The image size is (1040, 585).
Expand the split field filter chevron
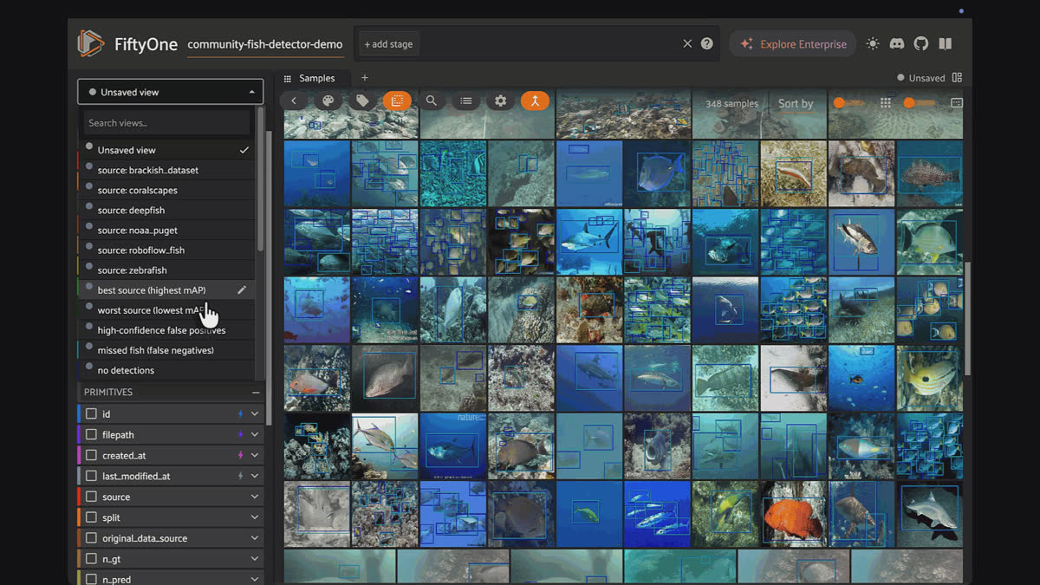click(255, 517)
